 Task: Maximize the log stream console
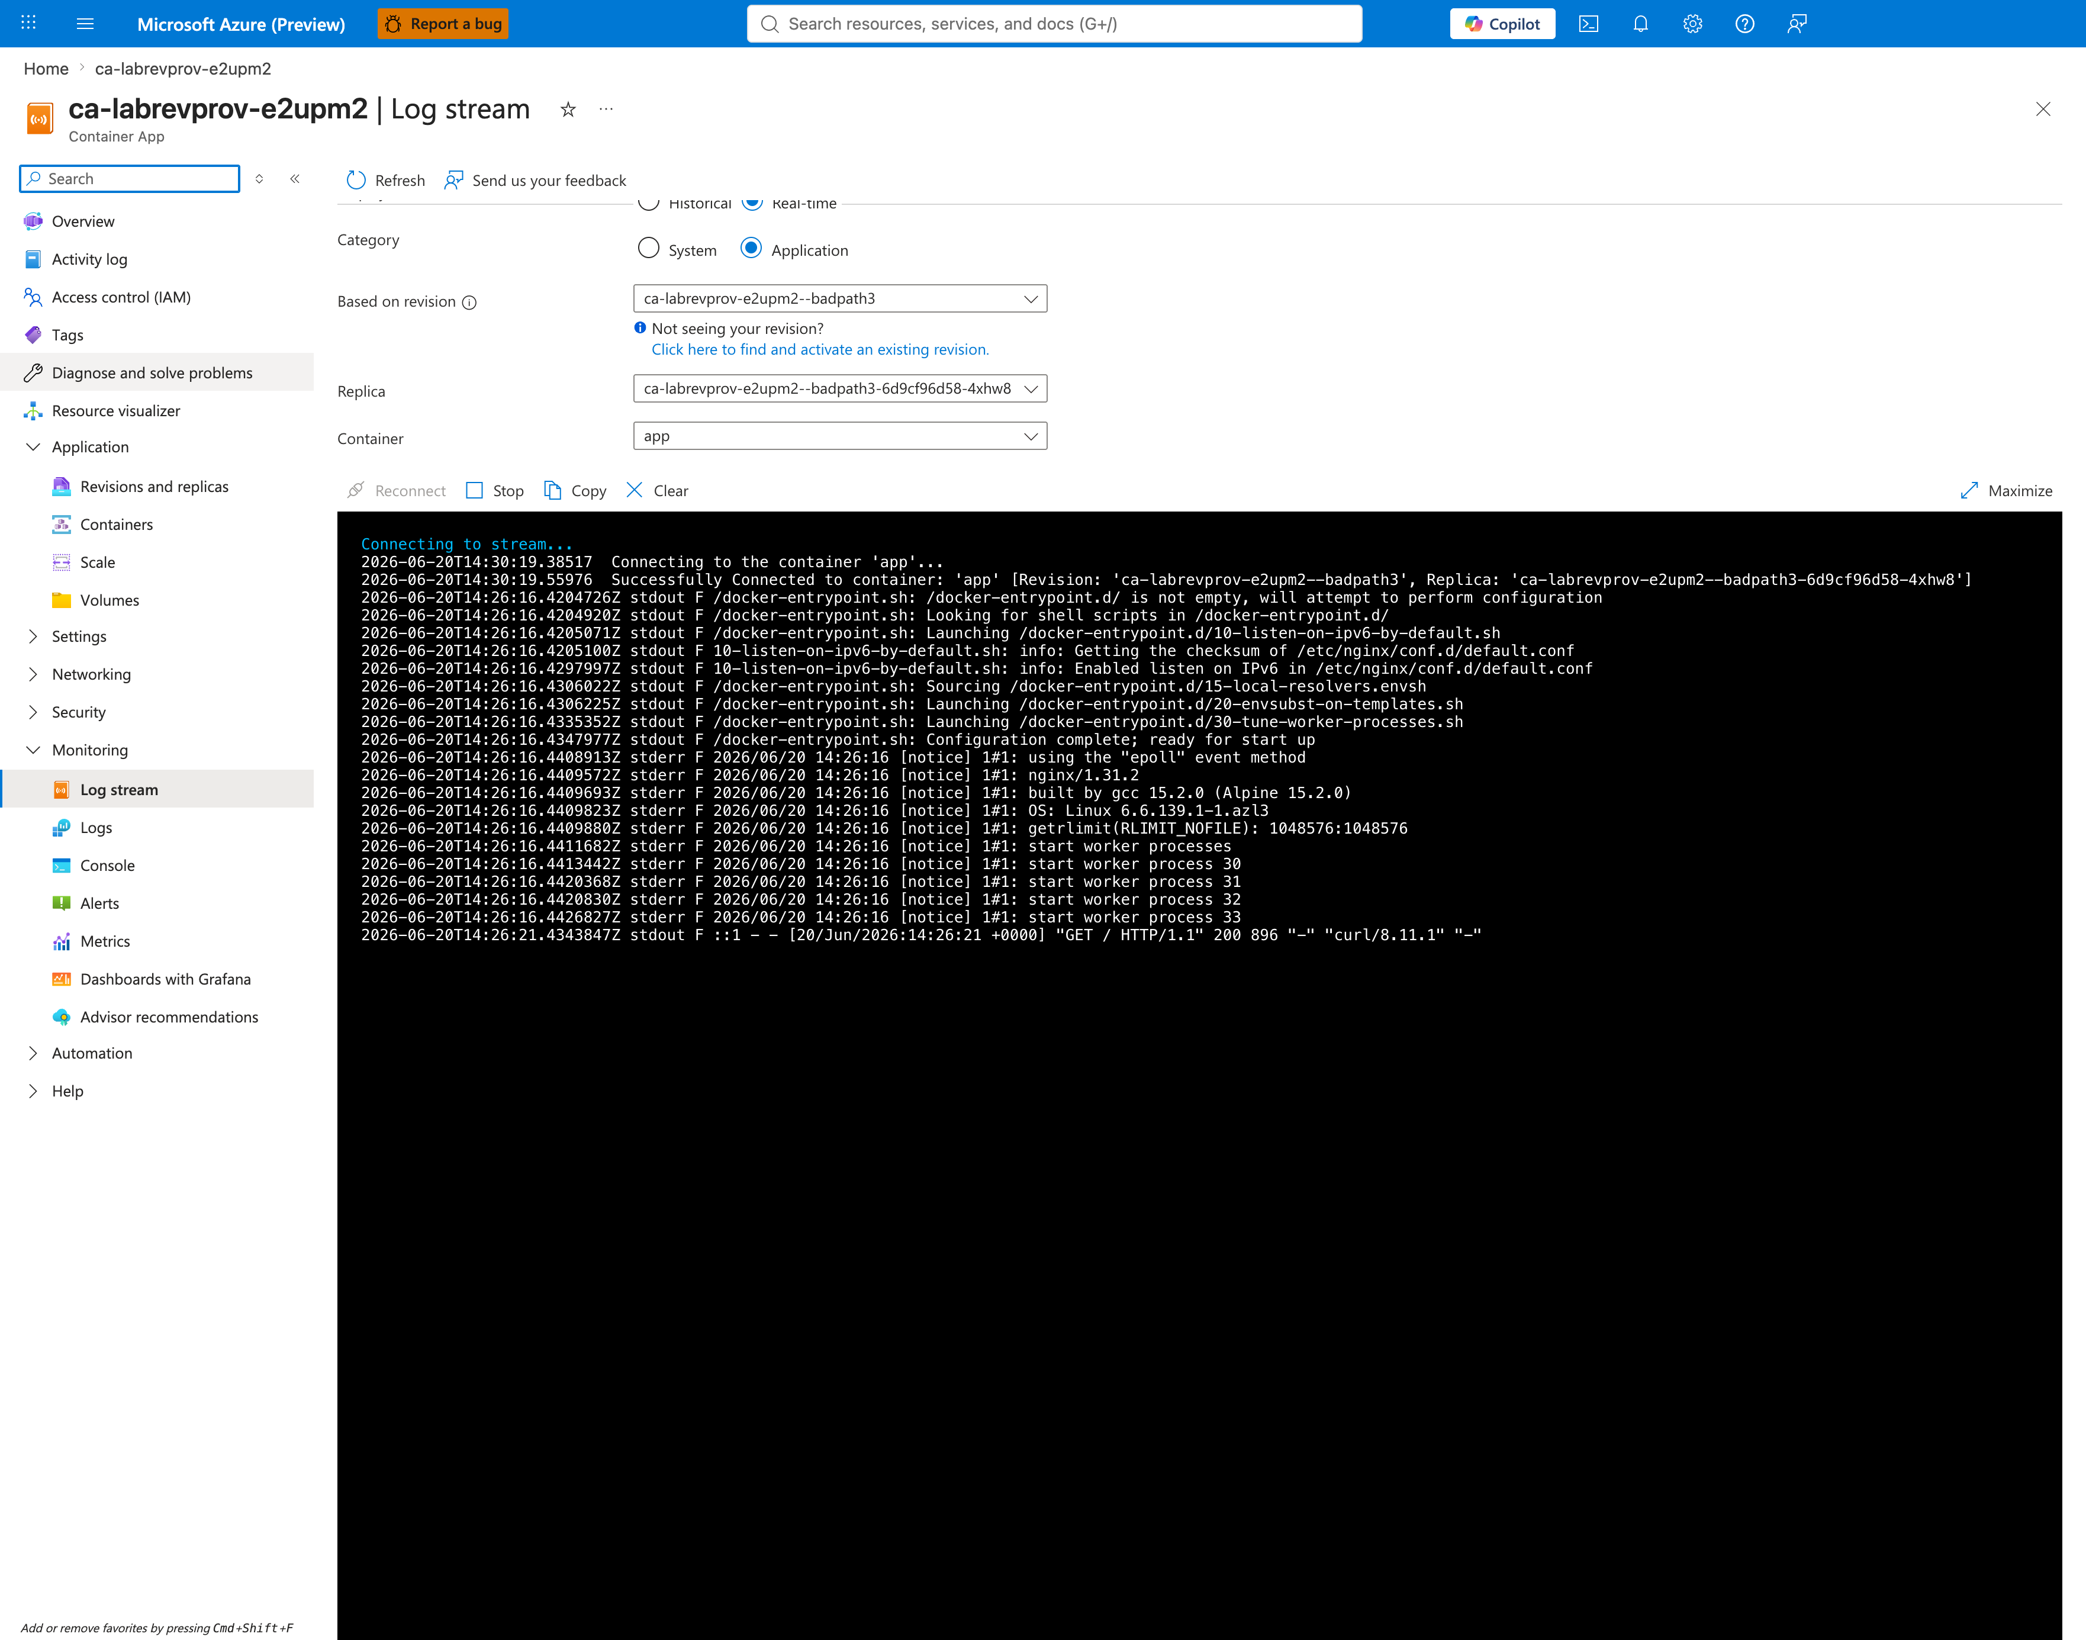click(x=2005, y=491)
